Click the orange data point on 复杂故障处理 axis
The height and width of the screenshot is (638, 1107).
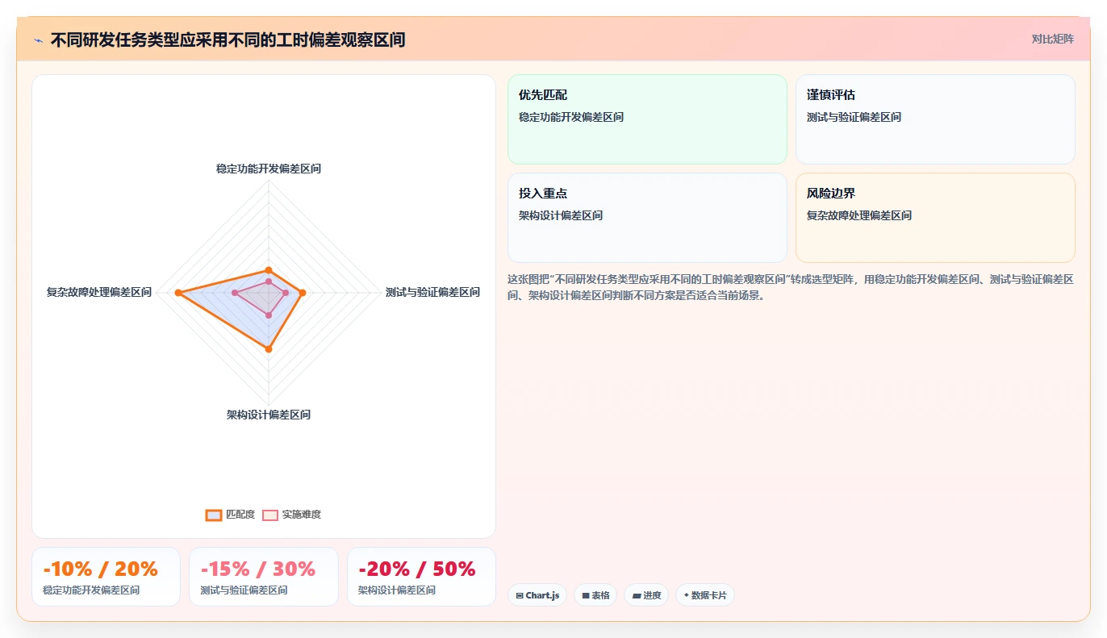pyautogui.click(x=178, y=293)
